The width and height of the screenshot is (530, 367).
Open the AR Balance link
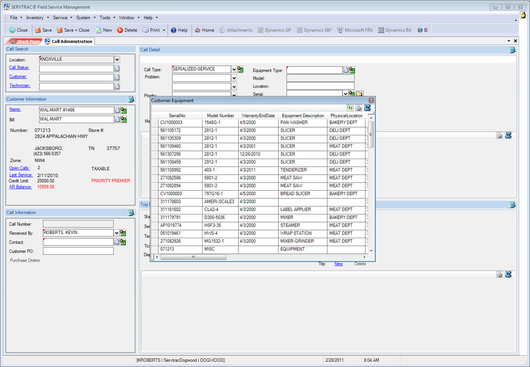[20, 187]
